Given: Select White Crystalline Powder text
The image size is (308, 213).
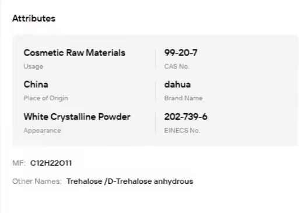Looking at the screenshot, I should click(77, 117).
